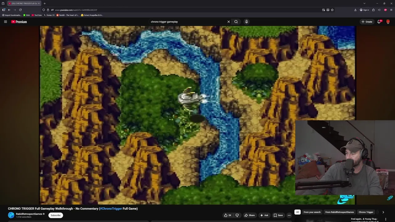The height and width of the screenshot is (222, 395).
Task: Open the Kick bookmark
Action: [27, 15]
